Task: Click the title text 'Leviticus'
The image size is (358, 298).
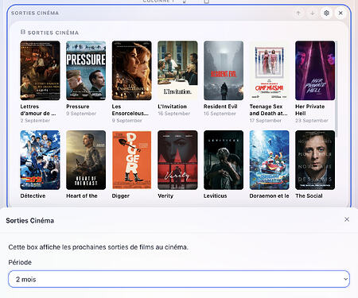Action: pyautogui.click(x=216, y=196)
